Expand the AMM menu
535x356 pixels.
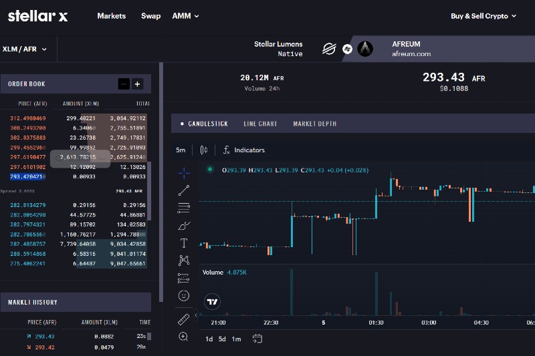click(185, 16)
